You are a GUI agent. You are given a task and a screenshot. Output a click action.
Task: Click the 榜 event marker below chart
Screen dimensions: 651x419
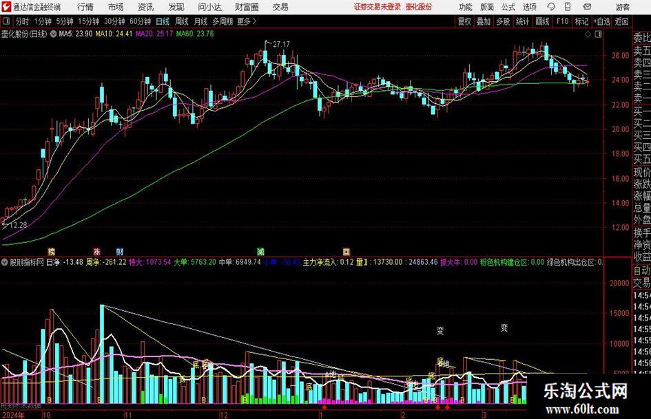click(x=52, y=251)
